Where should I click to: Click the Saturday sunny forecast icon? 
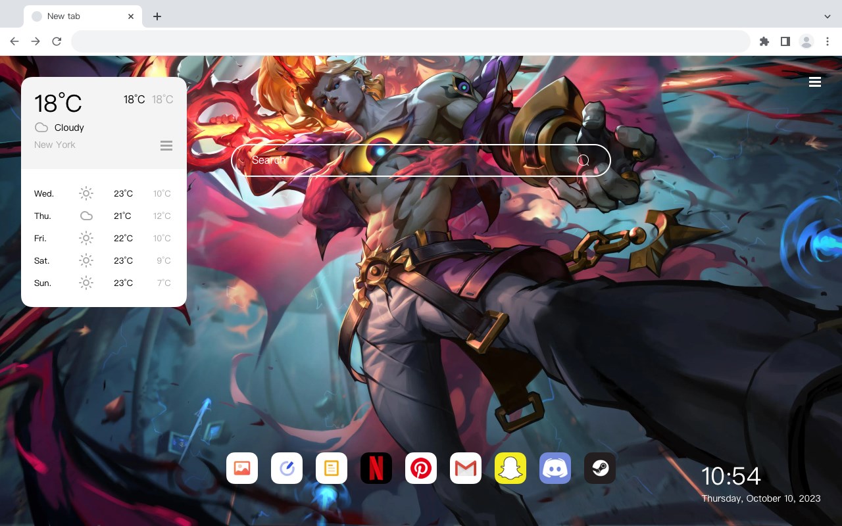pos(86,260)
